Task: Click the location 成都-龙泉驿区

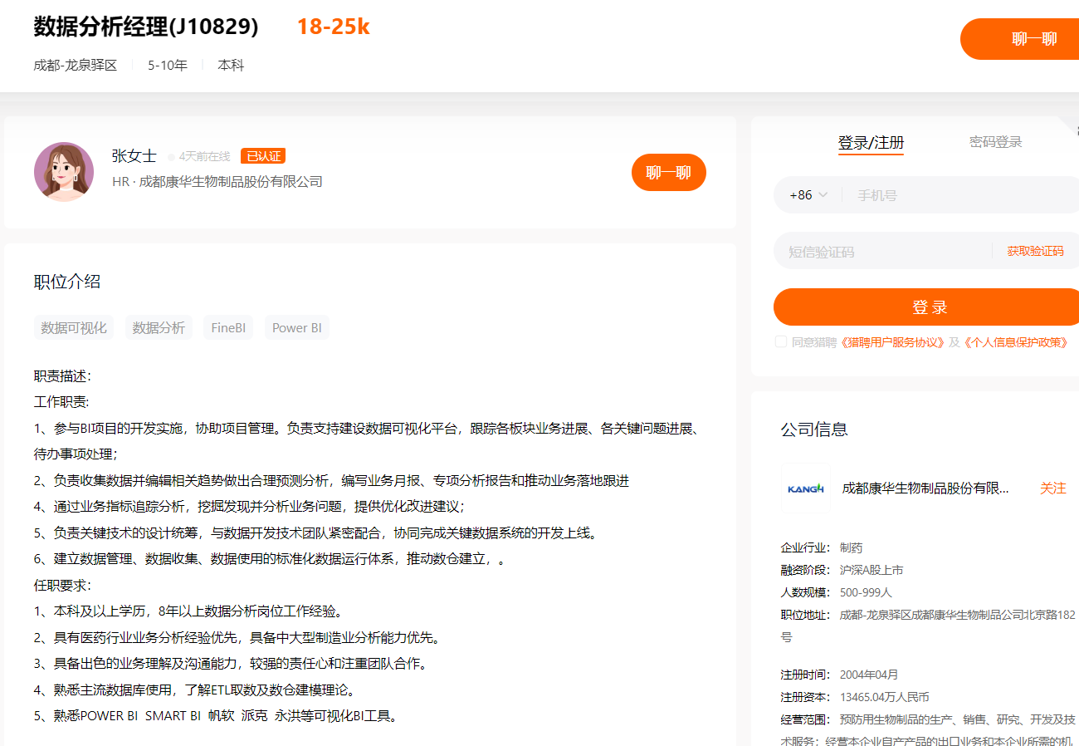Action: [76, 65]
